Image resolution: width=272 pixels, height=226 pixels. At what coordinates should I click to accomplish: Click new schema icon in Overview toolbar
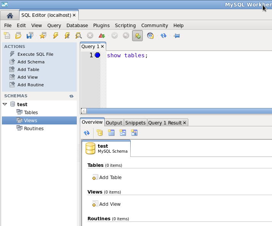100,133
